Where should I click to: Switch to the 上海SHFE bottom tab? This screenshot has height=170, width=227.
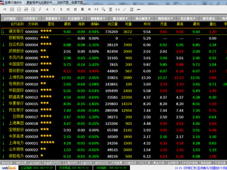click(x=71, y=163)
